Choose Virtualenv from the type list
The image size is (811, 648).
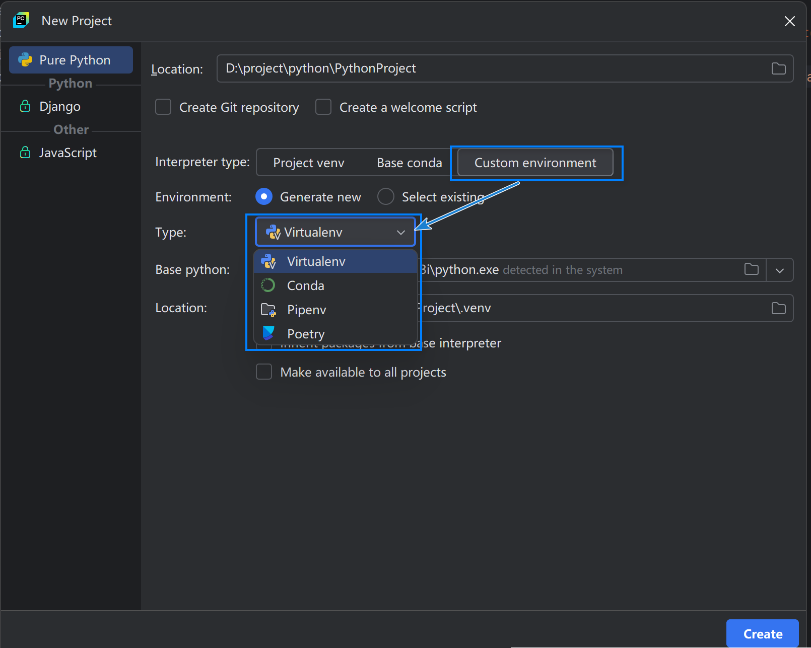click(x=336, y=261)
